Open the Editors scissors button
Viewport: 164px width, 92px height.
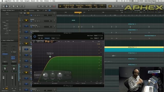pyautogui.click(x=24, y=6)
